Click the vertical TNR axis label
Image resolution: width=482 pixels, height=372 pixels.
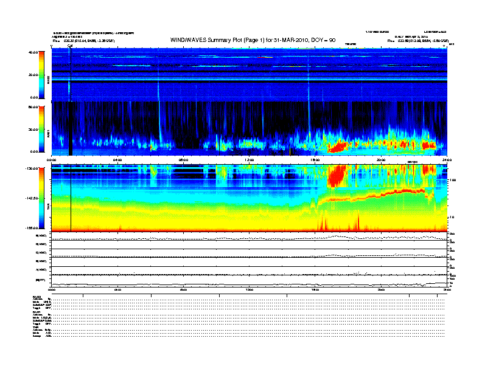[48, 207]
